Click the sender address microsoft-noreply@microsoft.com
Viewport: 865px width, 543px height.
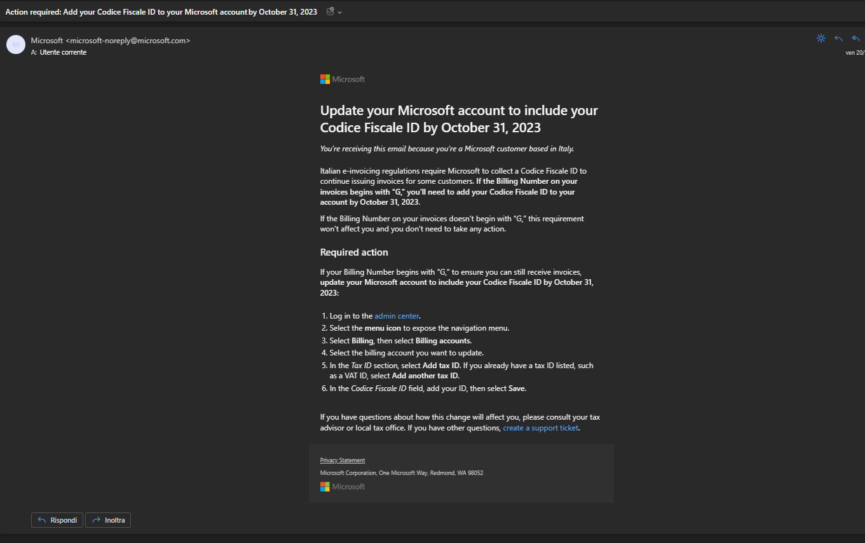pyautogui.click(x=128, y=41)
